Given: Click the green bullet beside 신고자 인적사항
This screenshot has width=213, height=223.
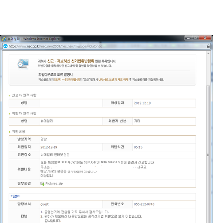Looking at the screenshot, I should click(10, 96).
